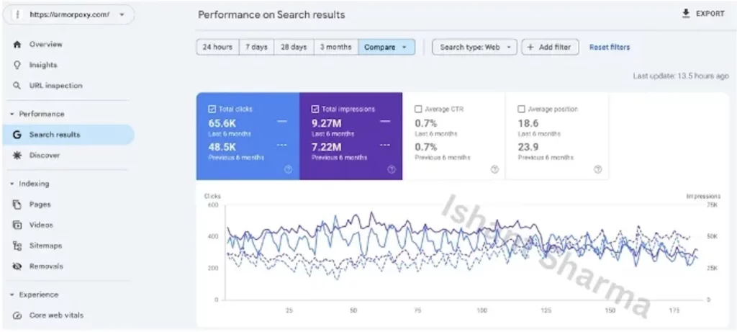This screenshot has height=332, width=737.
Task: Click the Core web vitals gauge icon
Action: [x=17, y=315]
